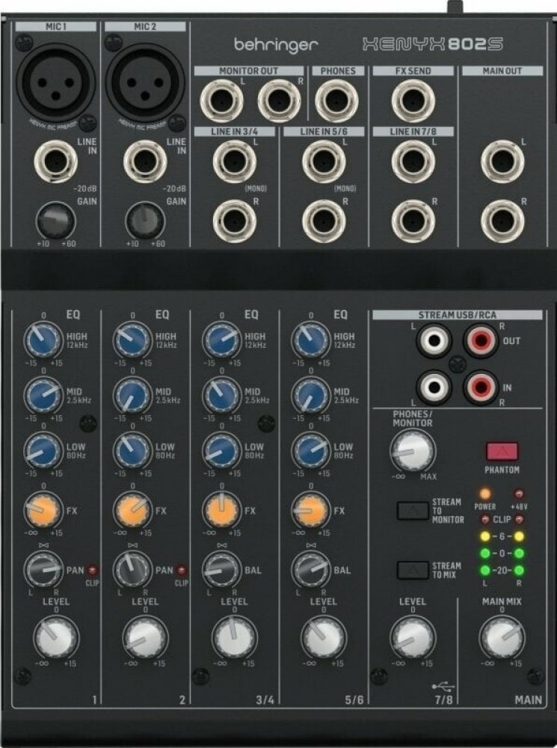Click the red RCA OUT right connector
The image size is (557, 748).
[x=480, y=343]
